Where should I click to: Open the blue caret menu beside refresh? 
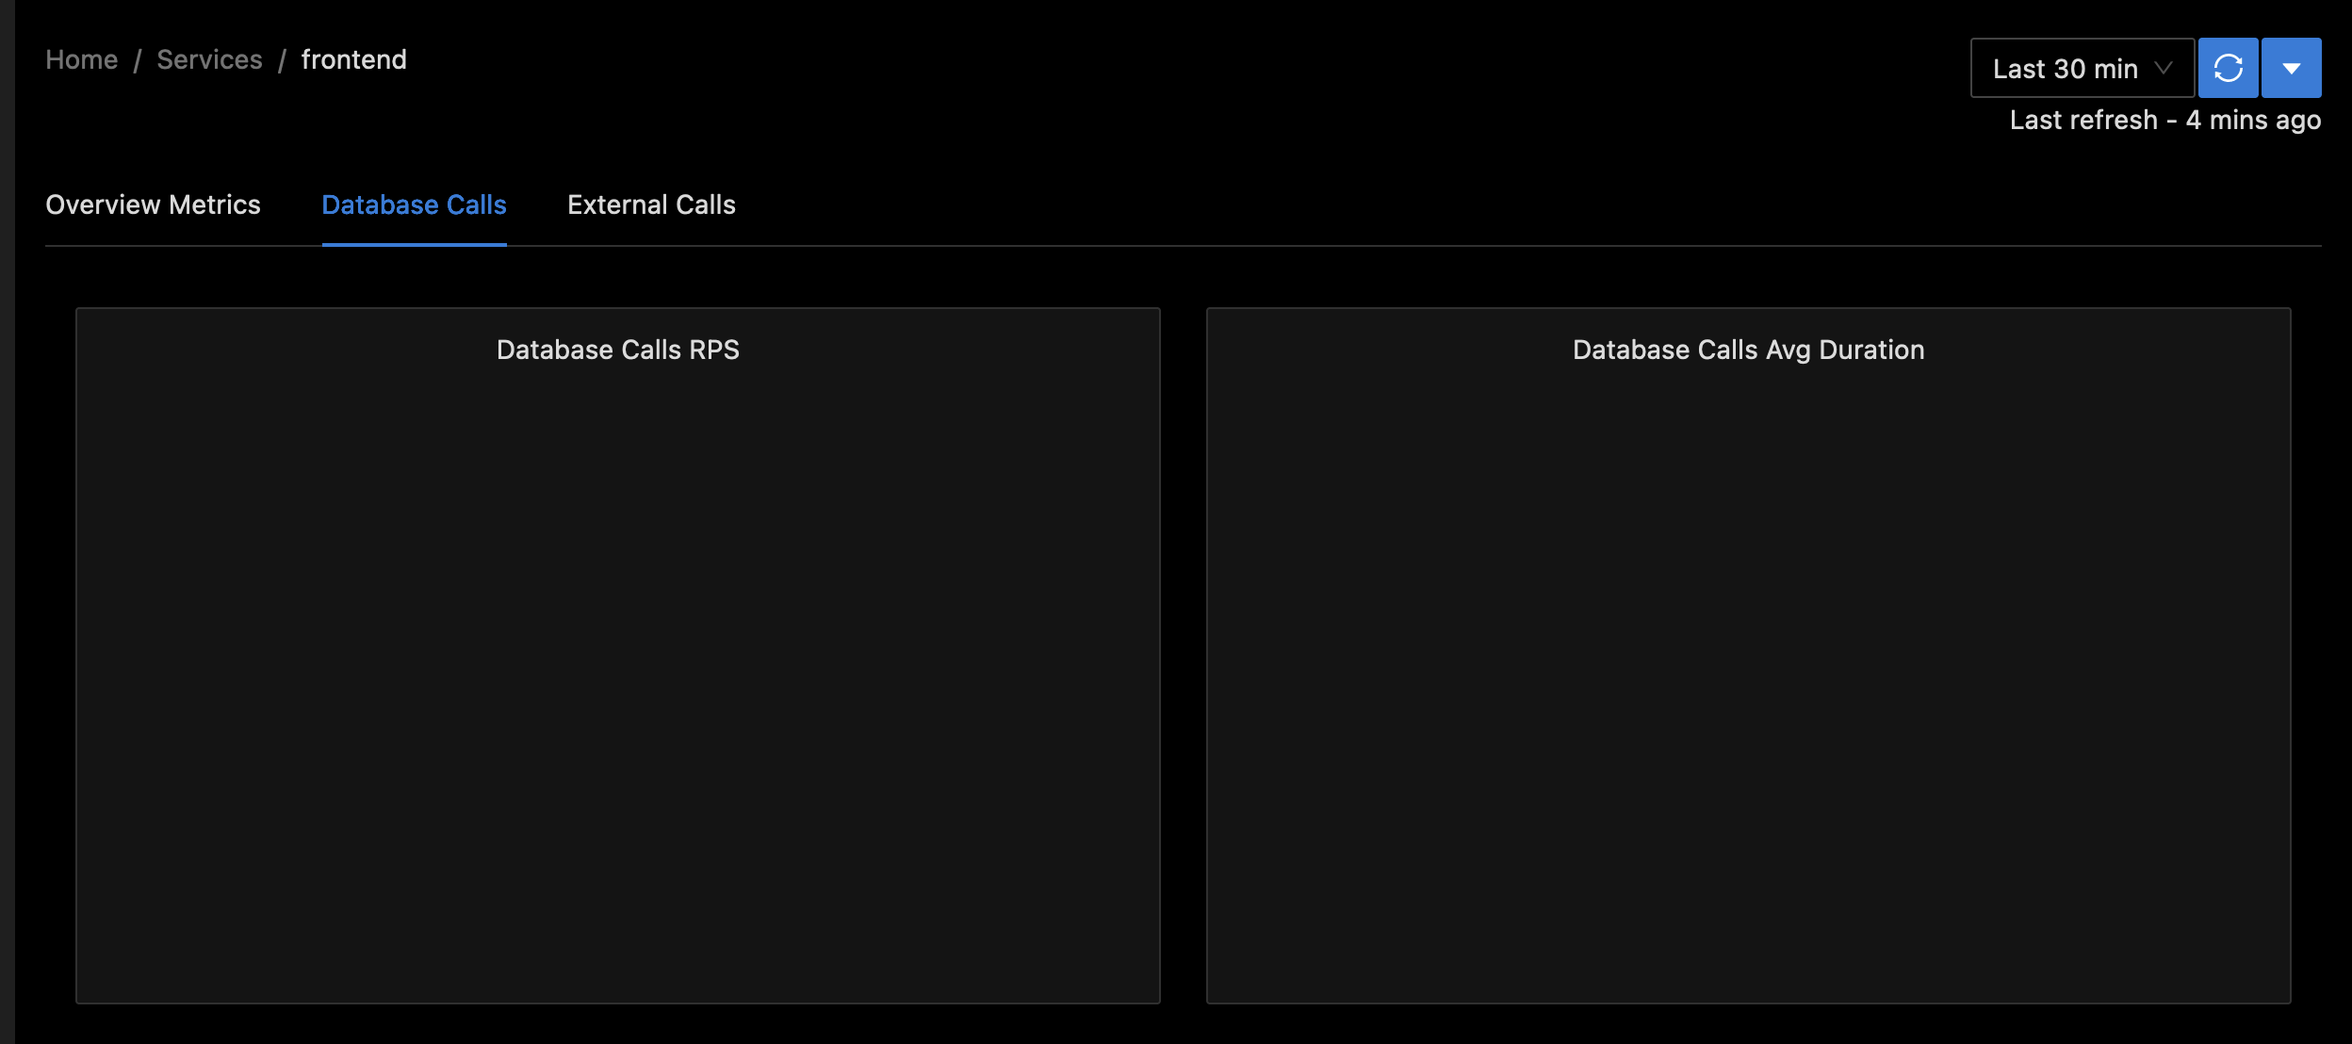(x=2291, y=68)
